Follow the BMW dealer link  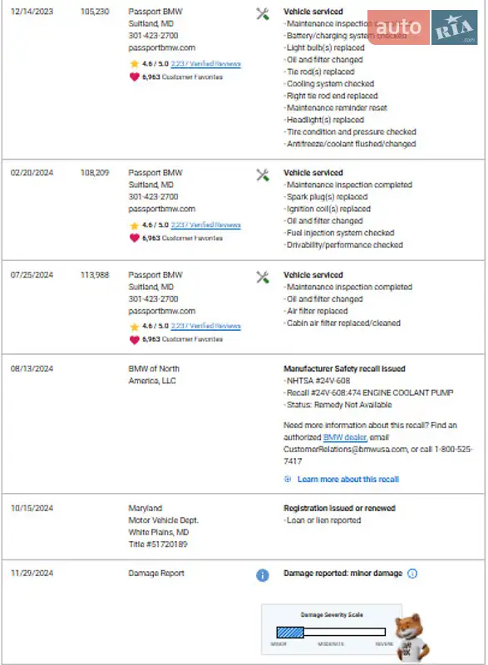coord(345,437)
